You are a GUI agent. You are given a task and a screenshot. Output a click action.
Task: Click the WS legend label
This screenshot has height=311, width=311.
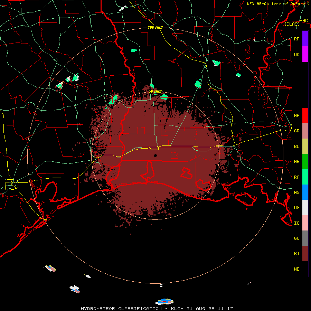coord(296,192)
